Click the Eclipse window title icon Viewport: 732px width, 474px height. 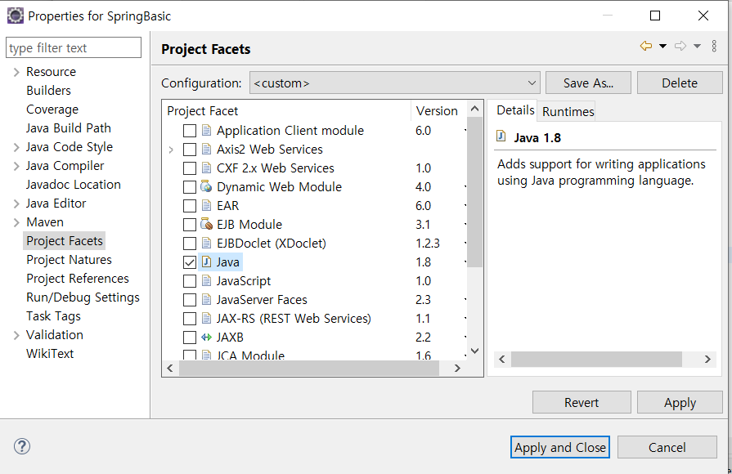tap(15, 16)
